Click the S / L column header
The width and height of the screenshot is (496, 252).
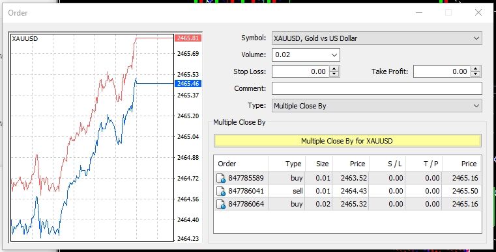[x=387, y=164]
